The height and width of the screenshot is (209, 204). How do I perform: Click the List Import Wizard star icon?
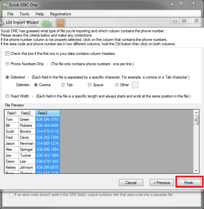(2, 22)
